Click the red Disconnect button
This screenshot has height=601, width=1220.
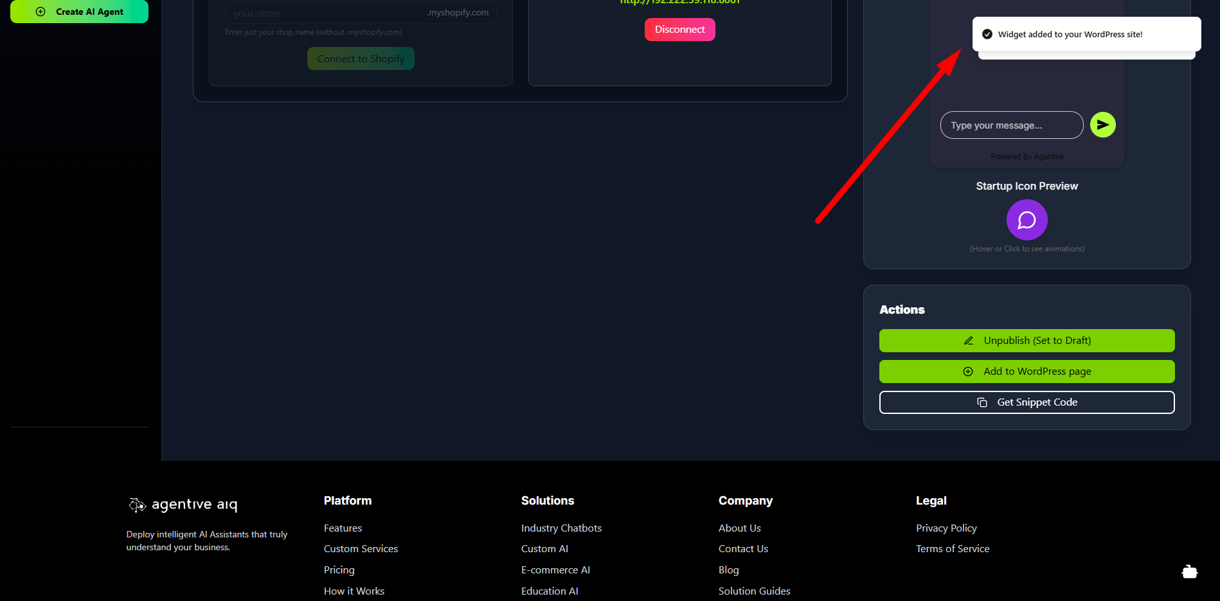click(x=679, y=30)
